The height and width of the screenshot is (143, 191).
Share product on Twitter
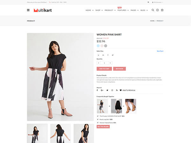pos(107,90)
